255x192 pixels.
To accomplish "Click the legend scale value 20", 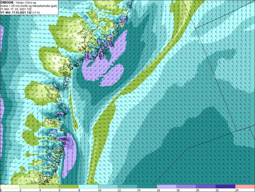I will tap(198, 190).
